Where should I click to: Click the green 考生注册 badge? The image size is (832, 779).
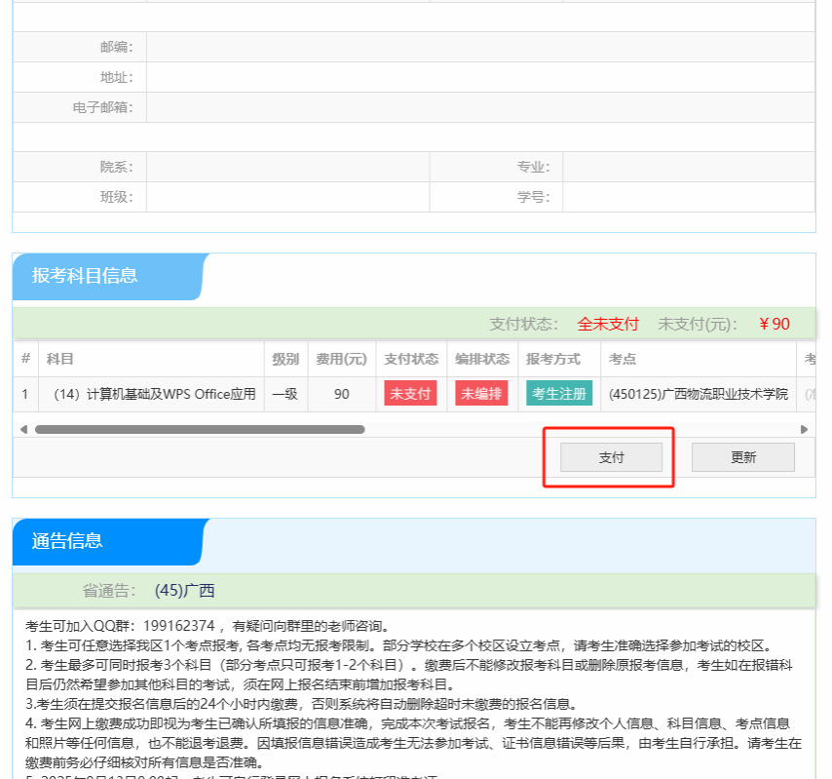coord(559,394)
